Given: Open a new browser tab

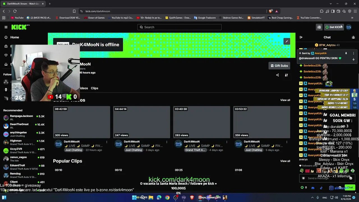Looking at the screenshot, I should (50, 4).
